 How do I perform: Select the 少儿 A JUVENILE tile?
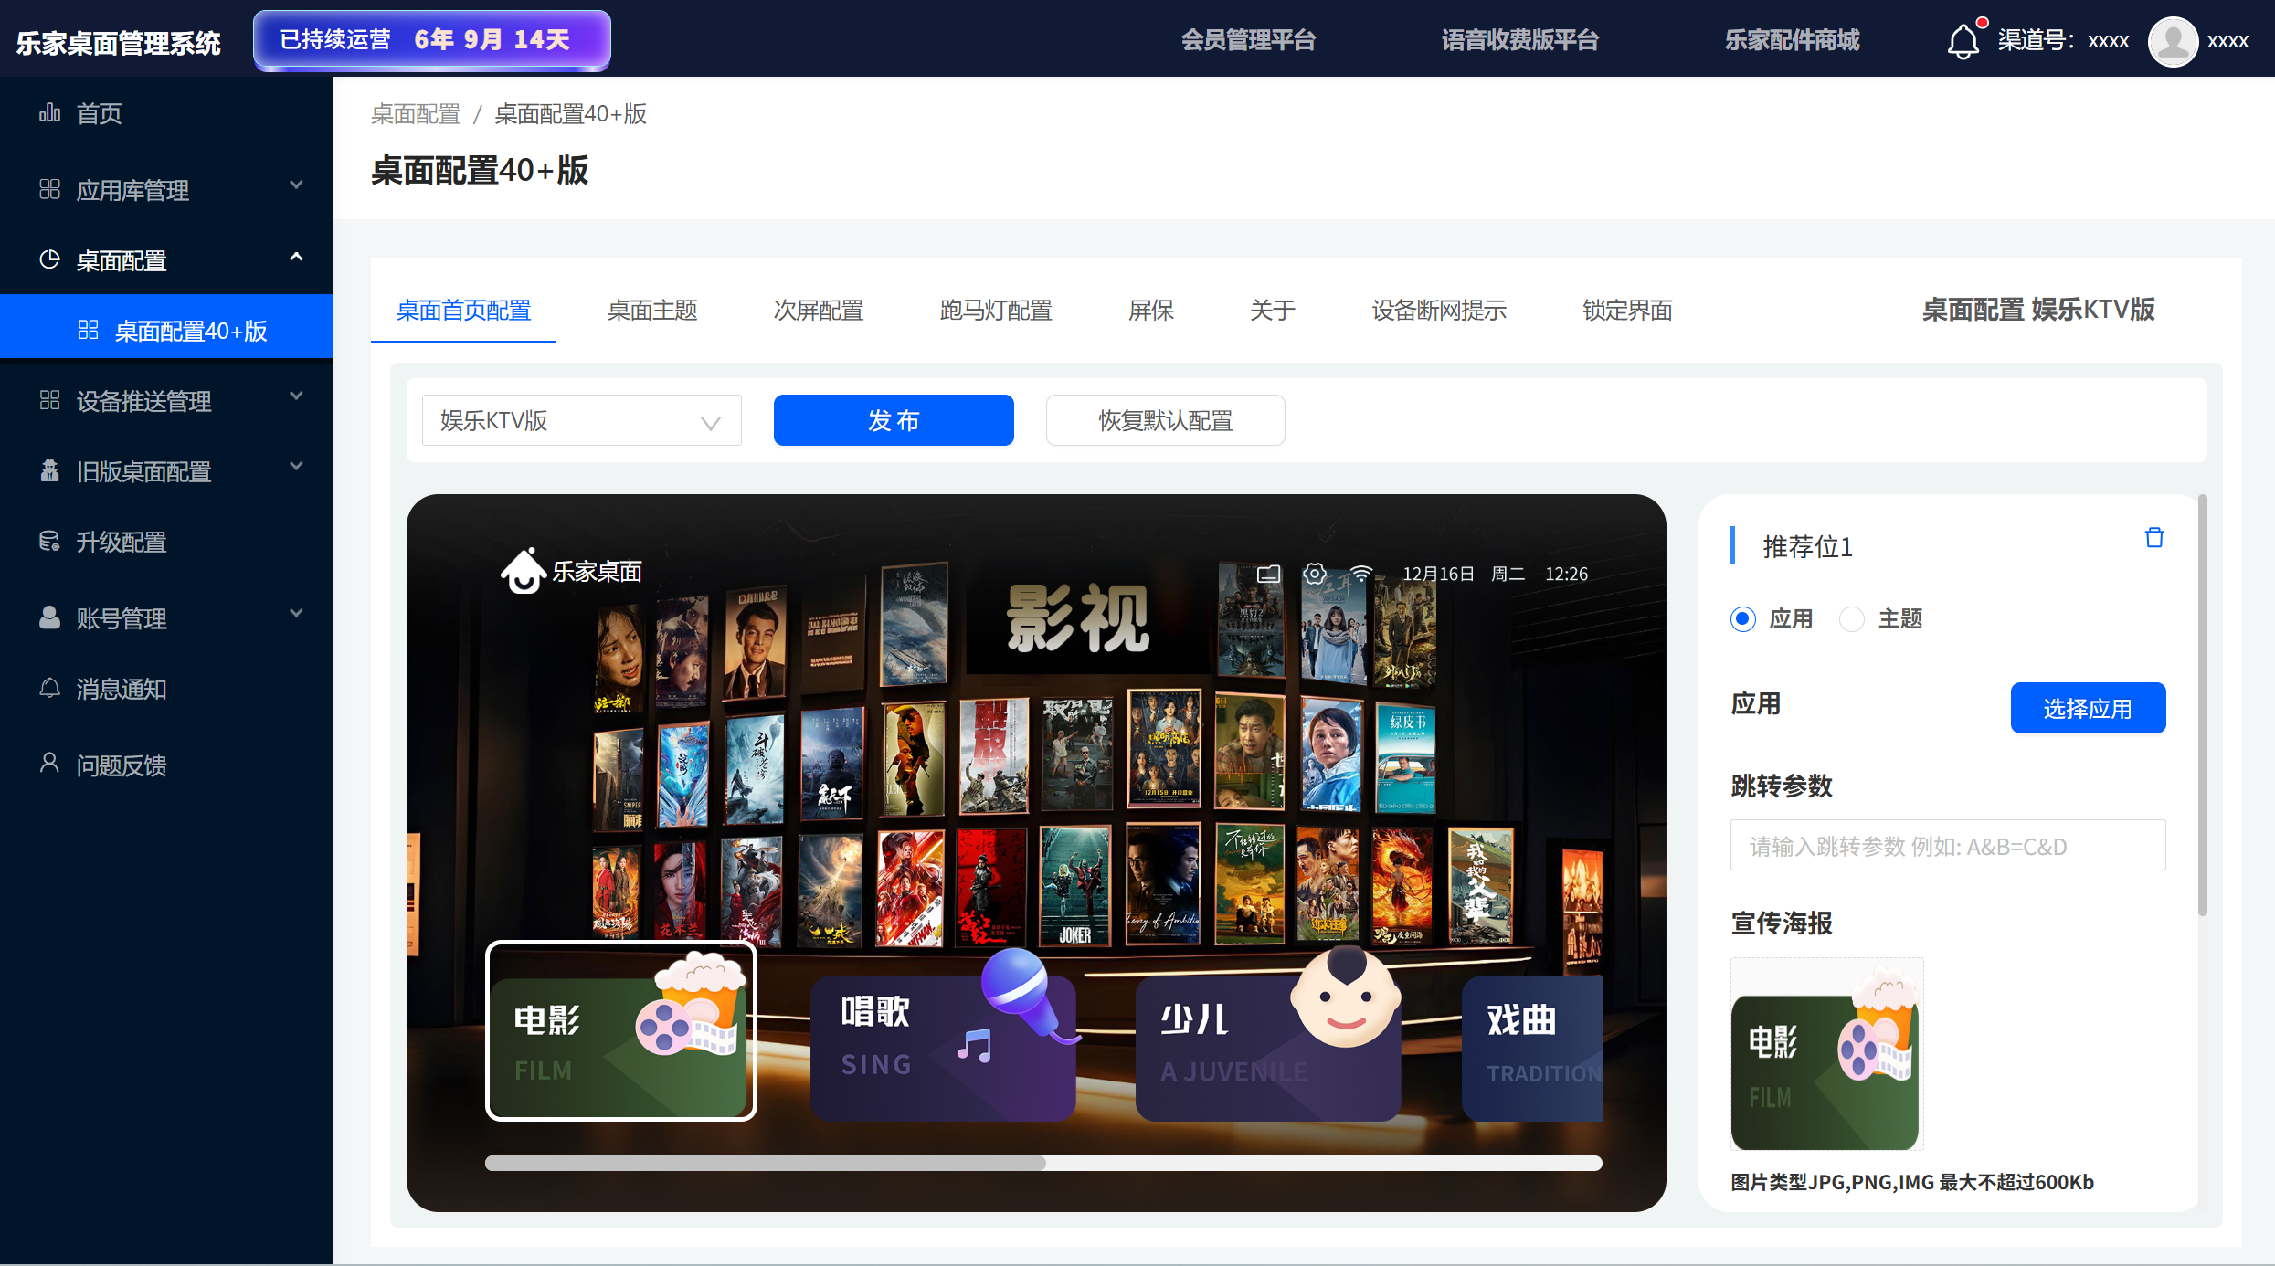click(1268, 1048)
